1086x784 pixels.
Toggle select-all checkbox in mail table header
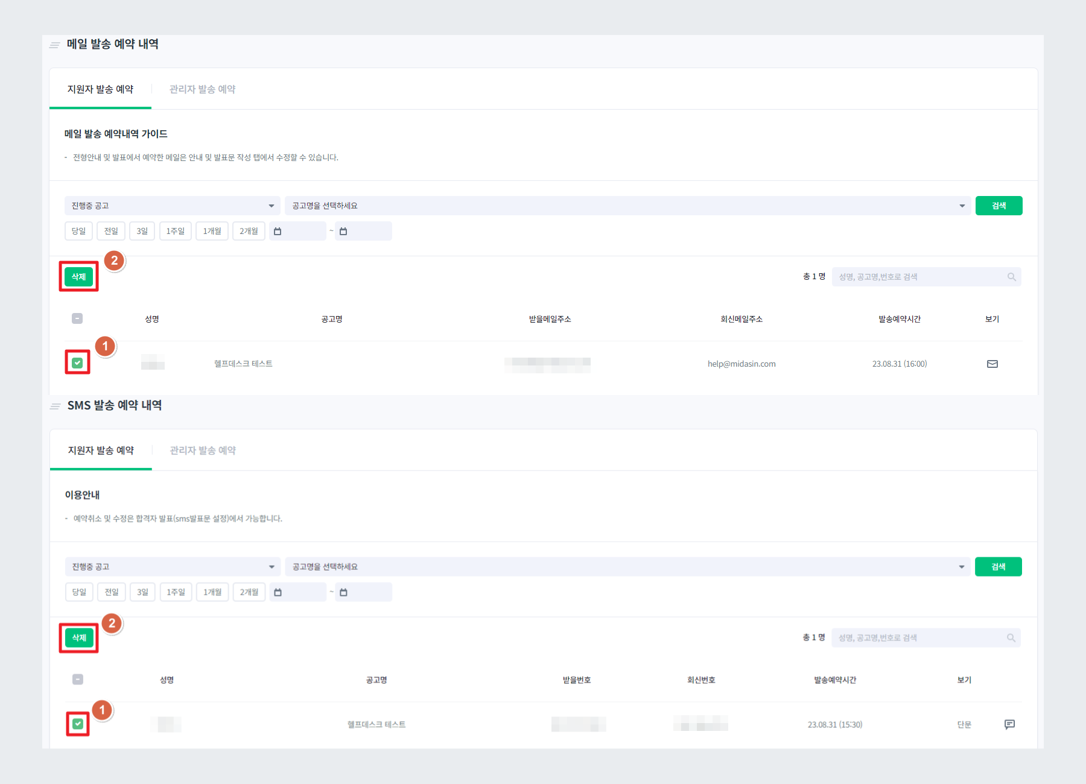click(x=77, y=318)
